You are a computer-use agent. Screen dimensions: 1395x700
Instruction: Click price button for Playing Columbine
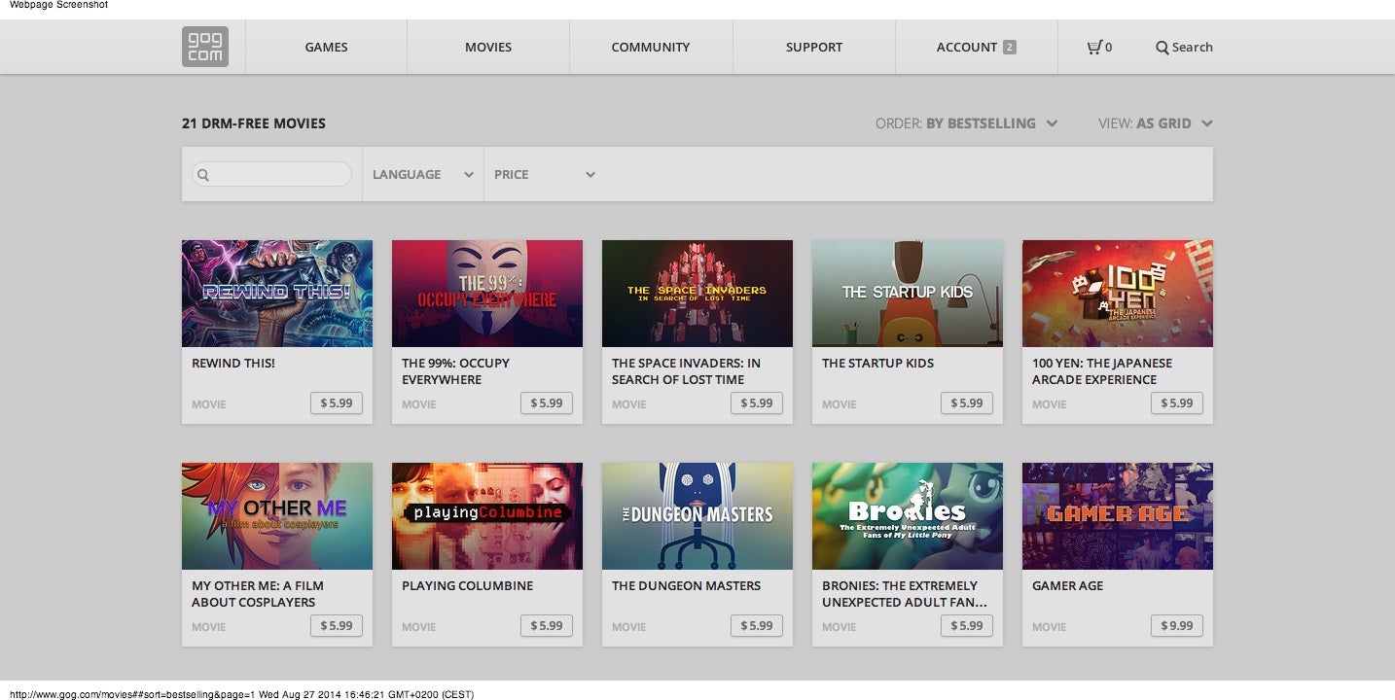(x=547, y=625)
